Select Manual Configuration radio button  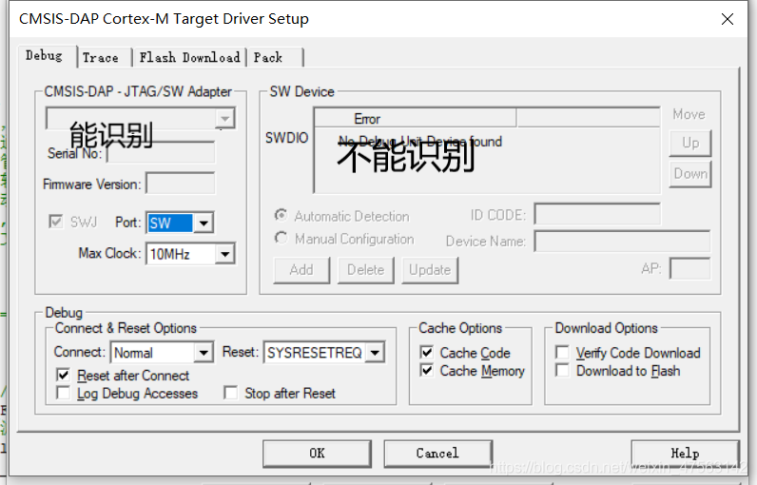click(281, 239)
